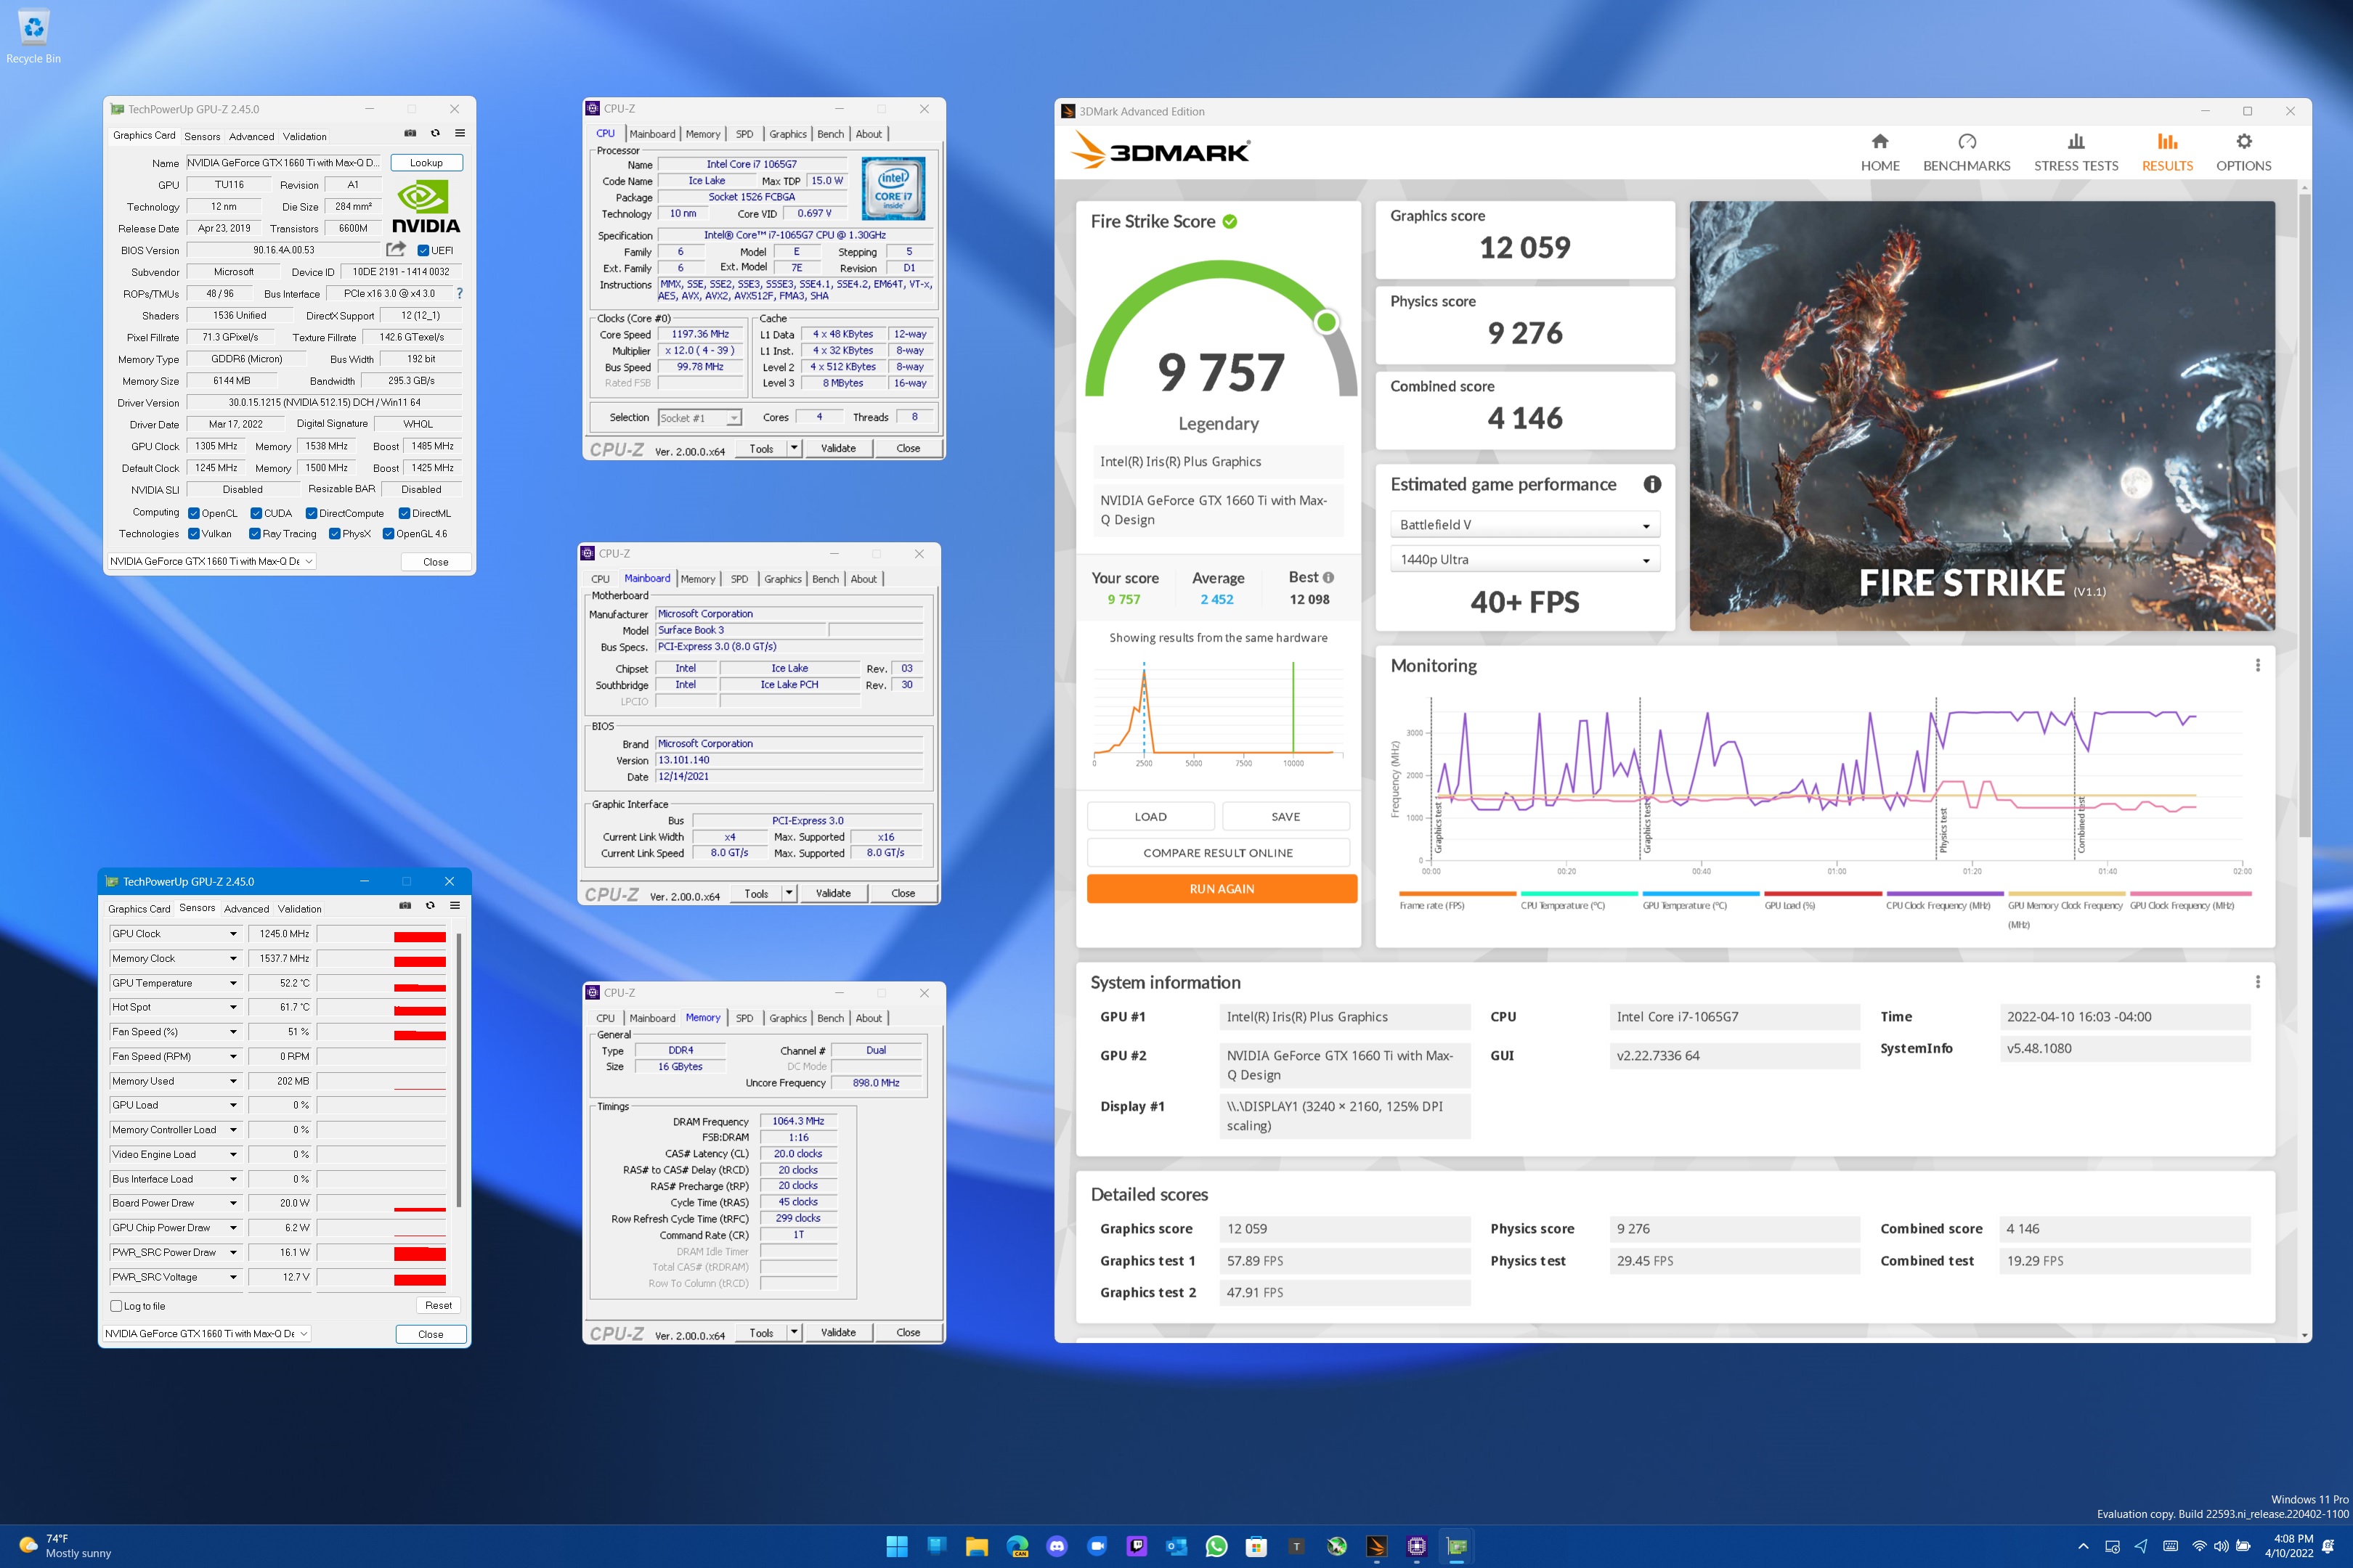This screenshot has height=1568, width=2353.
Task: Open the hamburger menu in GPU-Z Graphics Card window
Action: 460,133
